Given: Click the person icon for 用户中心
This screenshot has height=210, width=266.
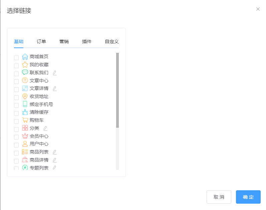Looking at the screenshot, I should 25,144.
